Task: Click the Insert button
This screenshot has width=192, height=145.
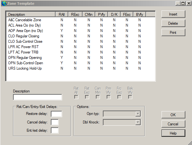Action: [173, 14]
